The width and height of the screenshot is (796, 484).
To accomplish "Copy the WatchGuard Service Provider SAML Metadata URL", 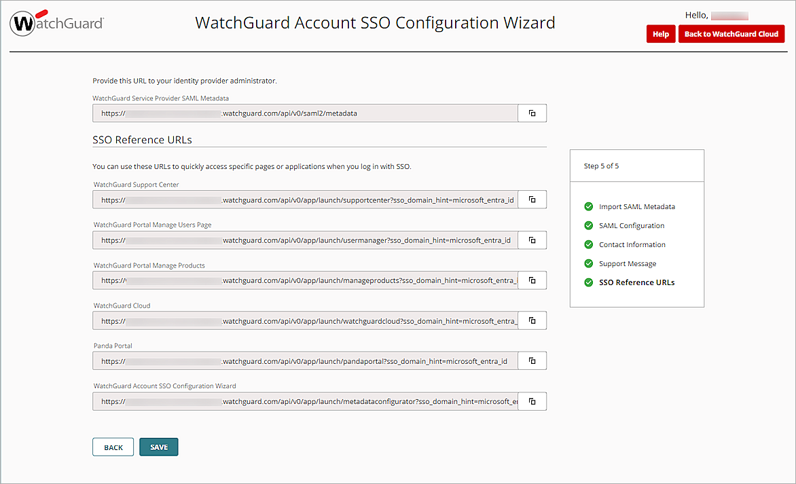I will 532,113.
